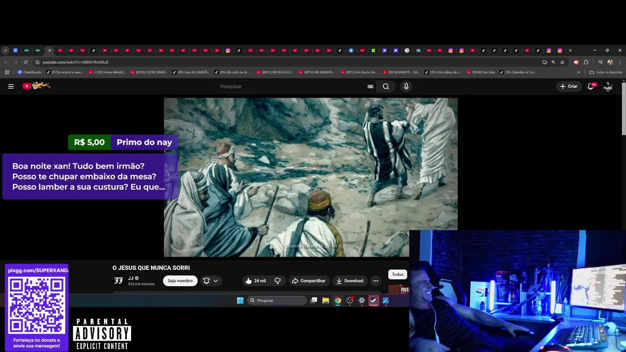Image resolution: width=626 pixels, height=352 pixels.
Task: Click the video title O JESUS QUE NUNCA SORRI
Action: [x=151, y=268]
